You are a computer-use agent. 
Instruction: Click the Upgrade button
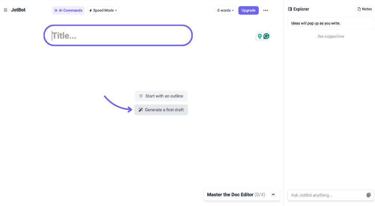[249, 10]
